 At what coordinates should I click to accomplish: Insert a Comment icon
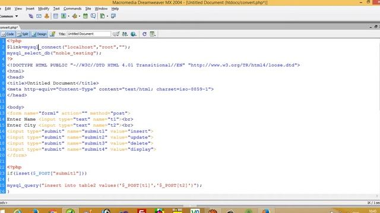coord(93,16)
